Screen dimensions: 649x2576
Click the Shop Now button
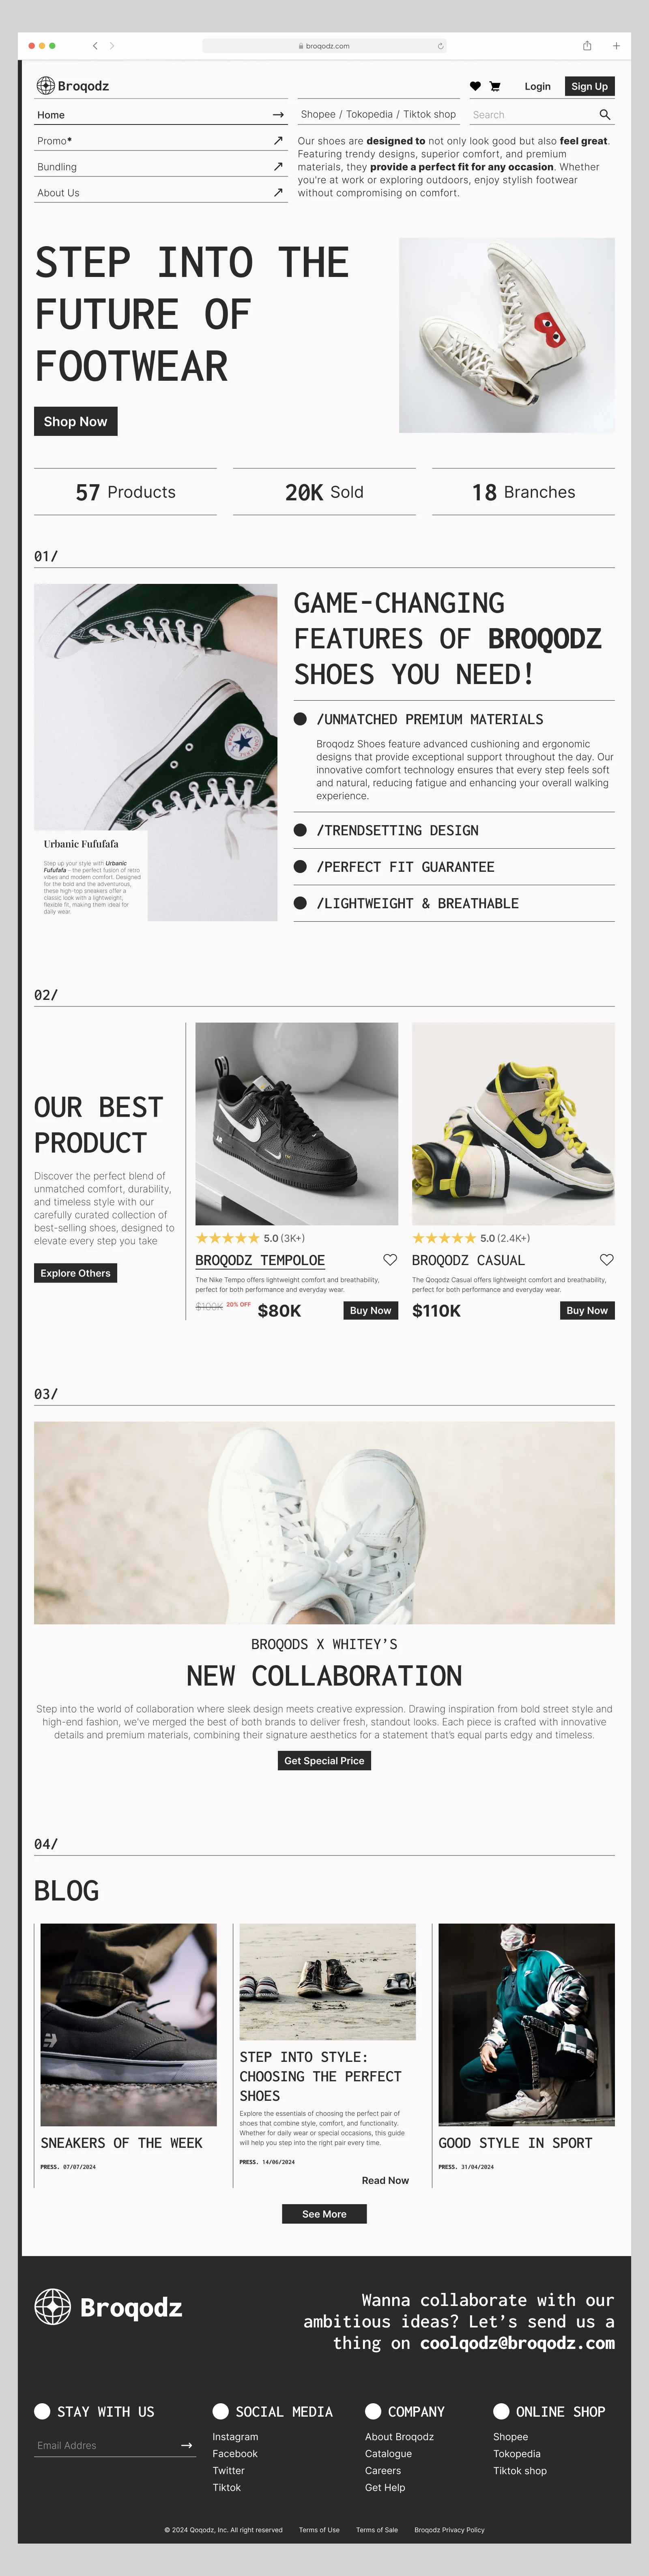(x=76, y=421)
